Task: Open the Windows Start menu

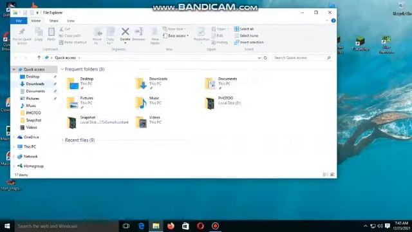Action: [7, 226]
